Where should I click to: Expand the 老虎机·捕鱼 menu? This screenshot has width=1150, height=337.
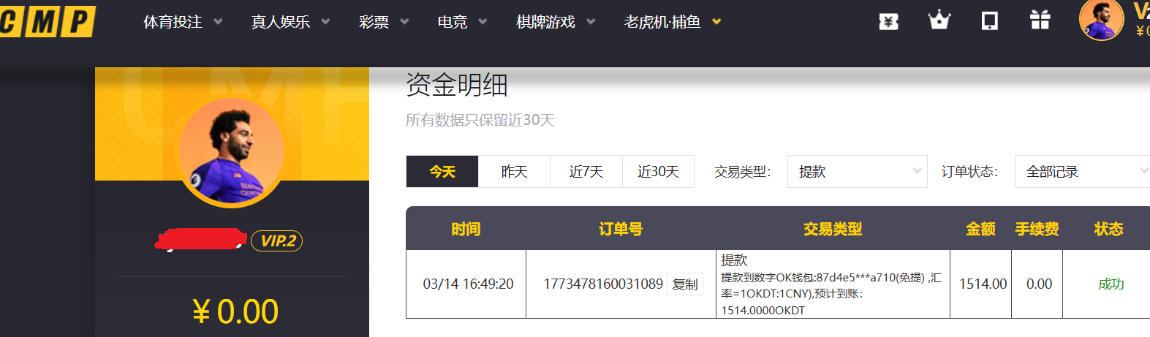[x=672, y=22]
